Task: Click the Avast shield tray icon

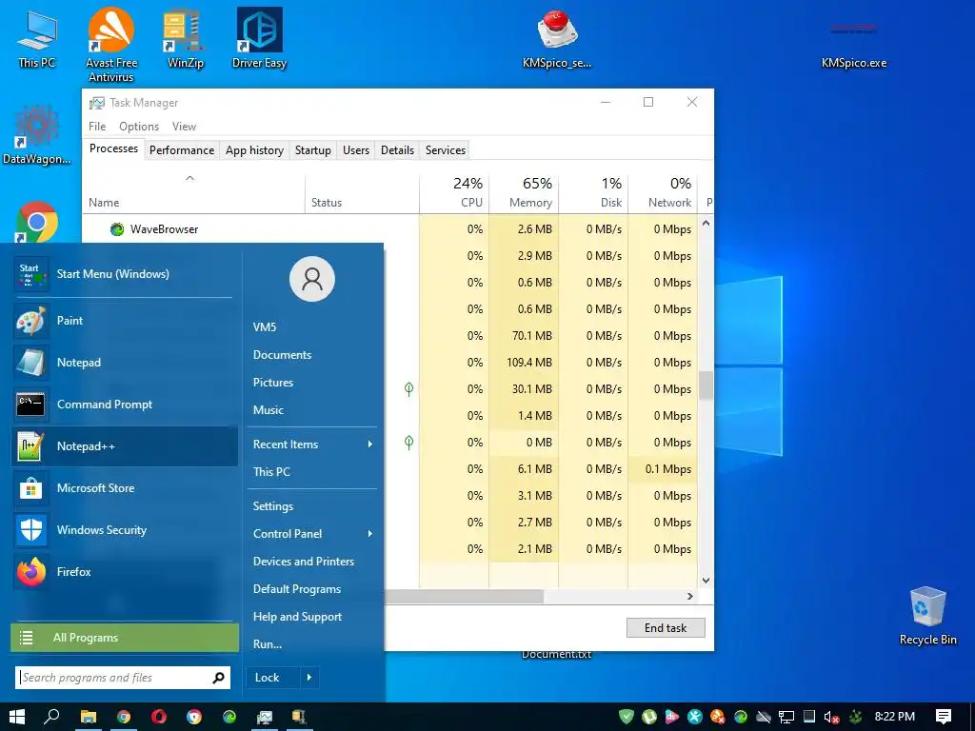Action: coord(627,717)
